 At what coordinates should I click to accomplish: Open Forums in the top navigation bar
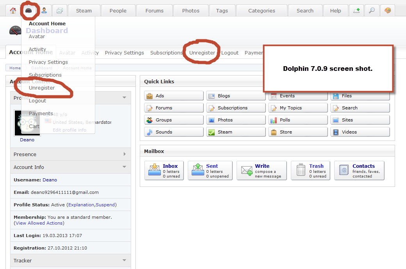(154, 11)
